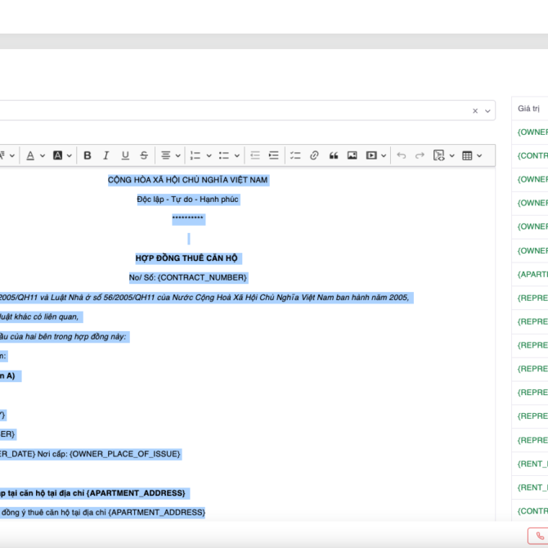
Task: Clear the selection in the combo box
Action: coord(475,111)
